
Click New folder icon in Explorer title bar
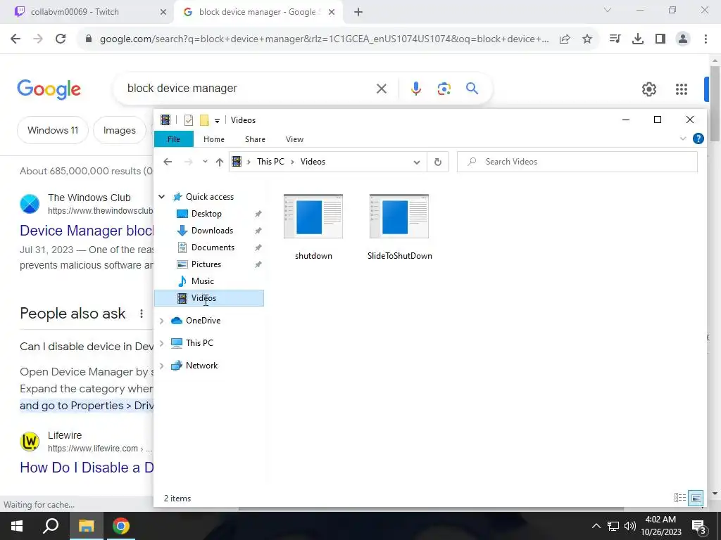[204, 120]
